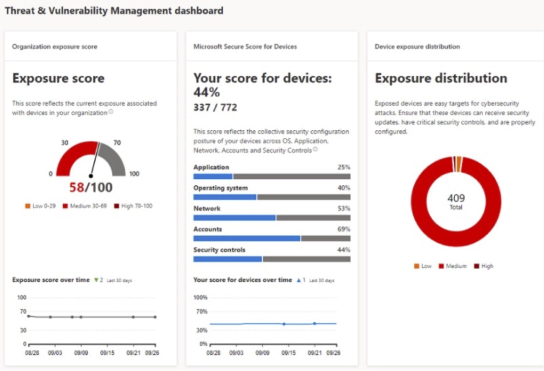The width and height of the screenshot is (544, 371).
Task: Click the orange Low legend swatch
Action: pos(28,206)
